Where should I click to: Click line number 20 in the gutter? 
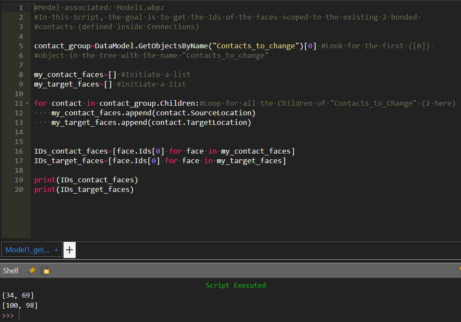(19, 190)
